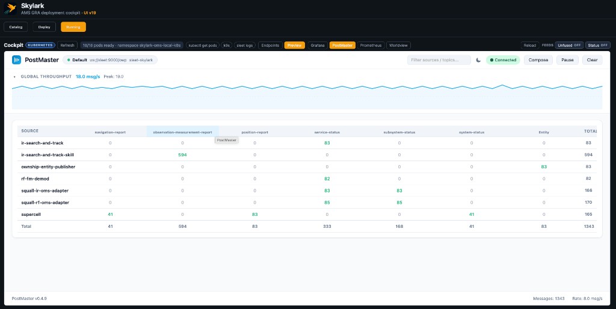The image size is (616, 309).
Task: Select the squall-ir-oms-adapter source row
Action: coord(307,191)
